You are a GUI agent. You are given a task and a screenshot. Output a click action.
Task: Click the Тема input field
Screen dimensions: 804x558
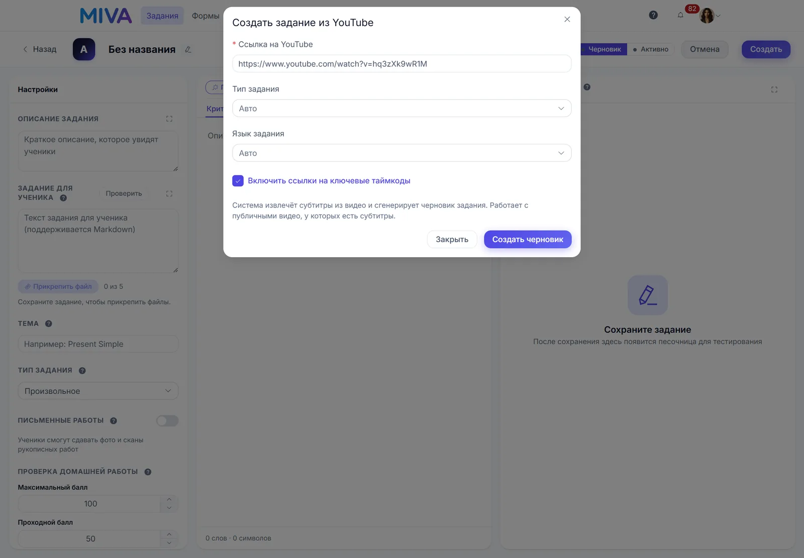pyautogui.click(x=98, y=344)
